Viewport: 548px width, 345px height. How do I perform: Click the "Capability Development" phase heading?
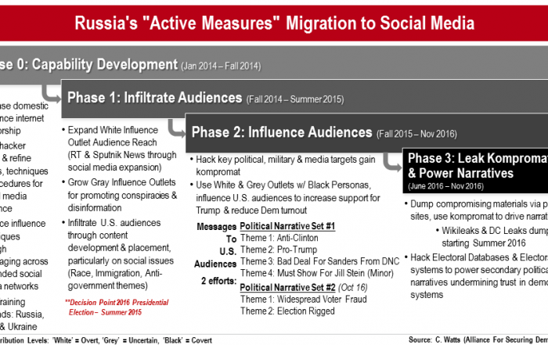pos(105,64)
